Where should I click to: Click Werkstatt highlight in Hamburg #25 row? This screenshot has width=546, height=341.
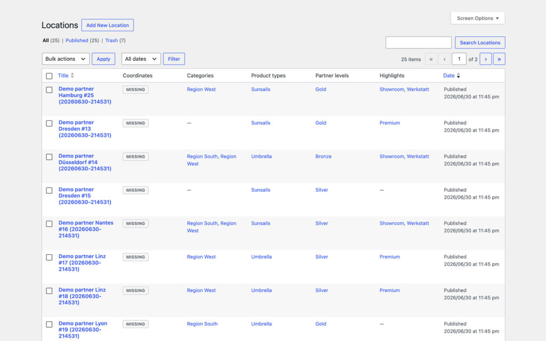[418, 90]
